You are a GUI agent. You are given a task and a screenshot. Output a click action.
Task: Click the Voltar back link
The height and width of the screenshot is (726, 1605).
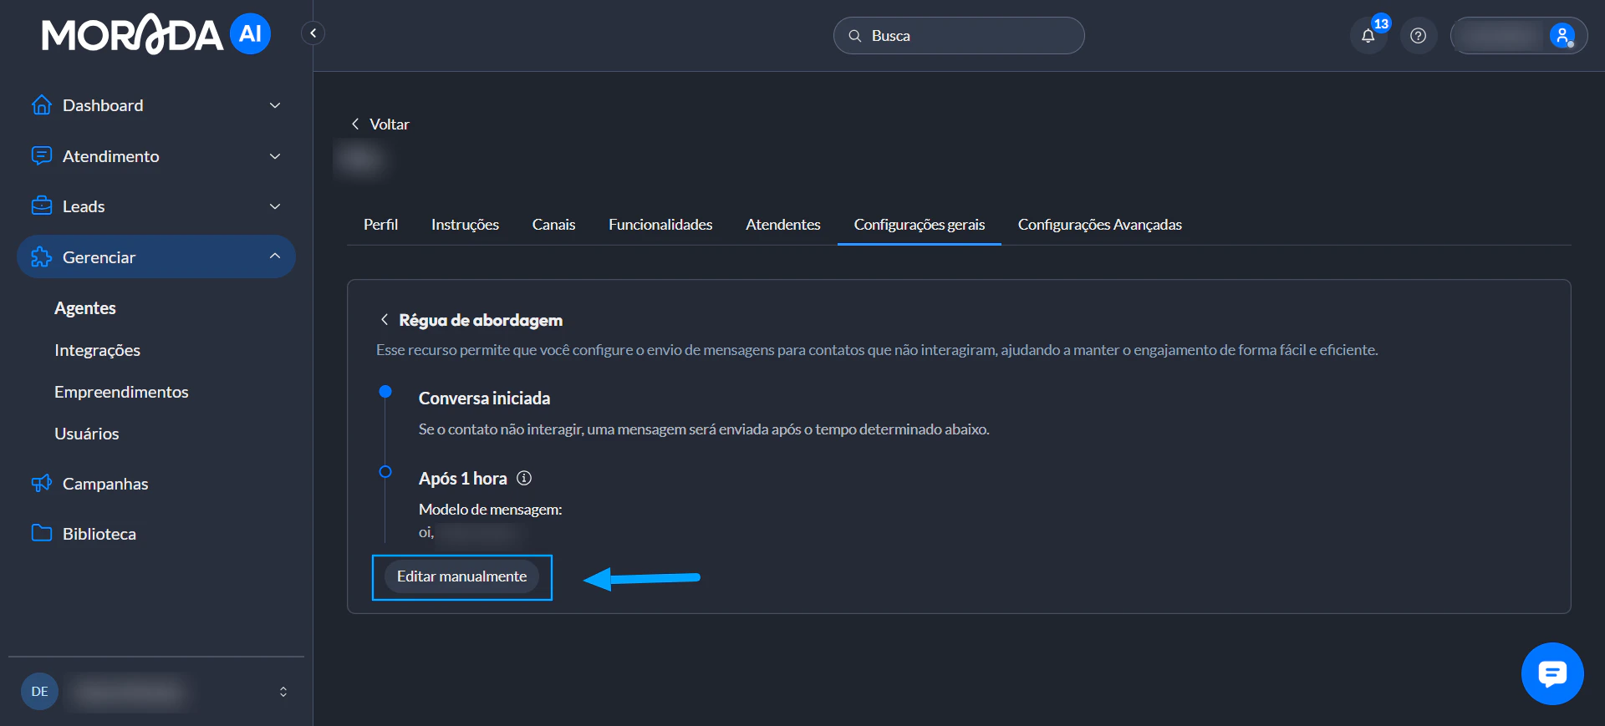pyautogui.click(x=380, y=124)
